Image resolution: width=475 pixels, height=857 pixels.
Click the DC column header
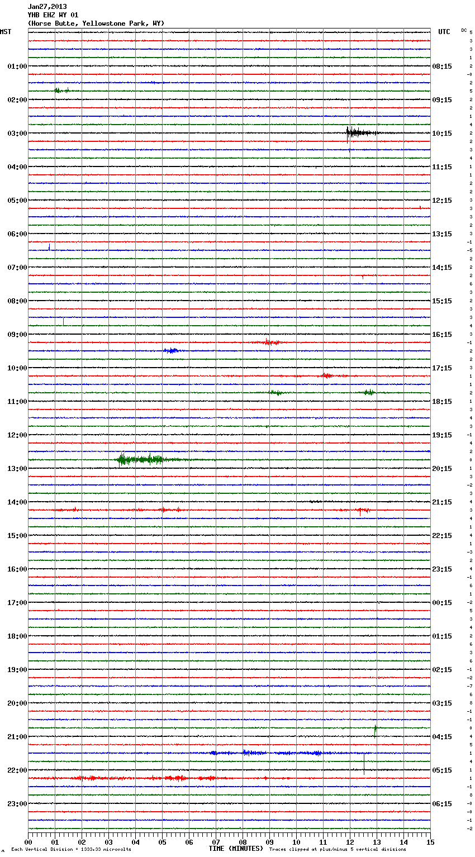tap(464, 30)
